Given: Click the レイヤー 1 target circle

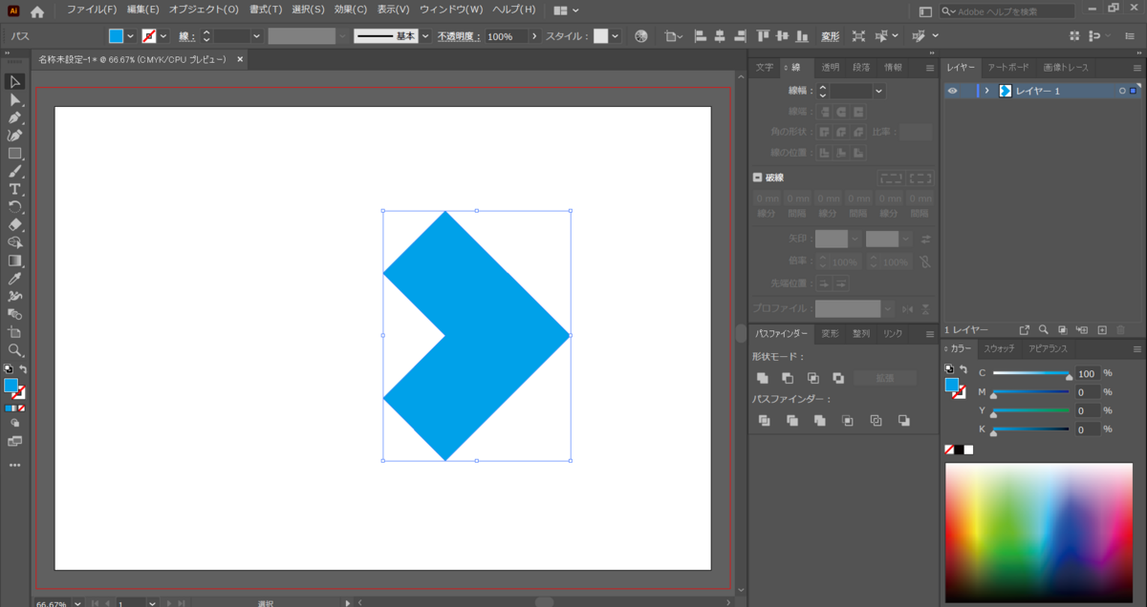Looking at the screenshot, I should click(1122, 91).
